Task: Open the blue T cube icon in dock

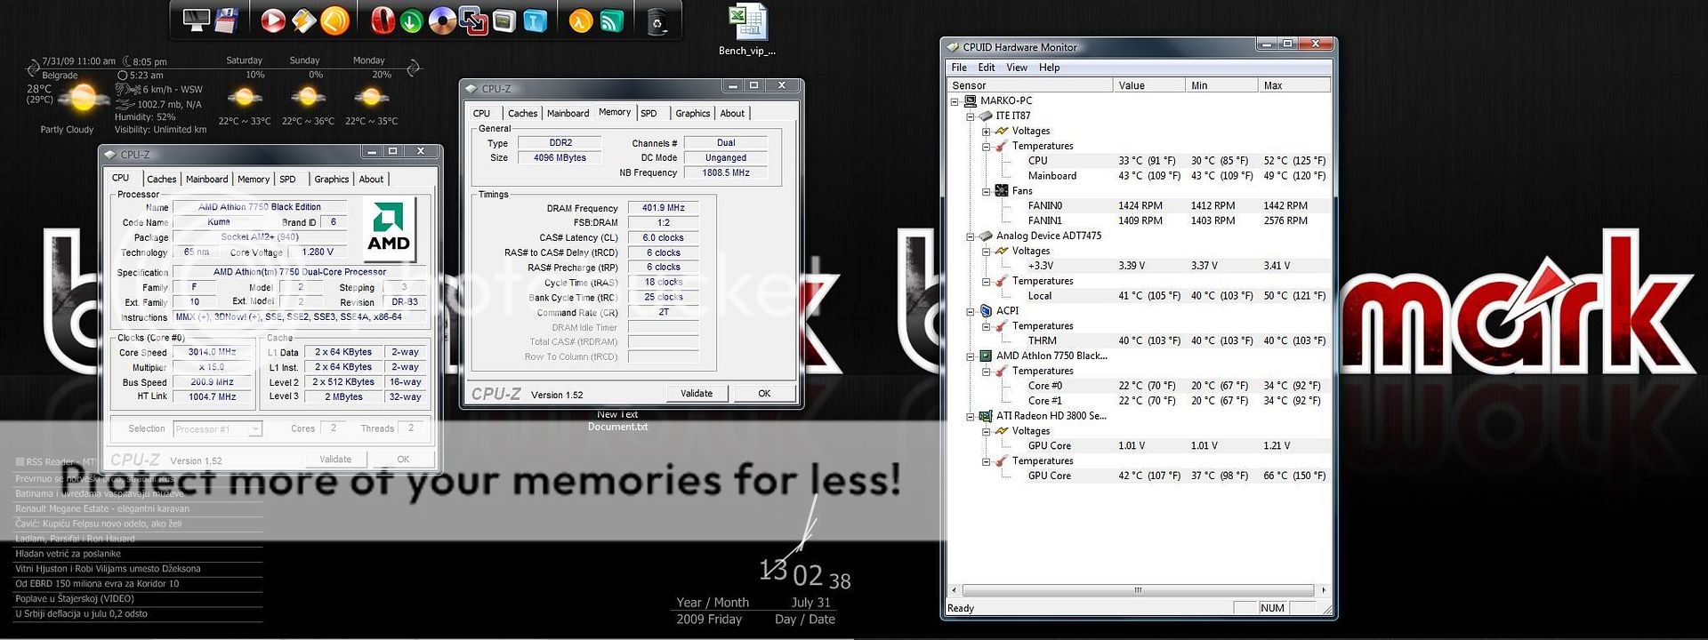Action: click(535, 20)
